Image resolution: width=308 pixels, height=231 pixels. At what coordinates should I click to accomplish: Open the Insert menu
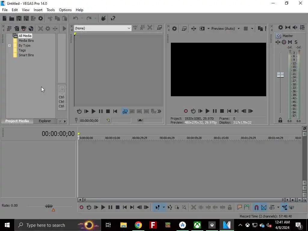coord(38,10)
